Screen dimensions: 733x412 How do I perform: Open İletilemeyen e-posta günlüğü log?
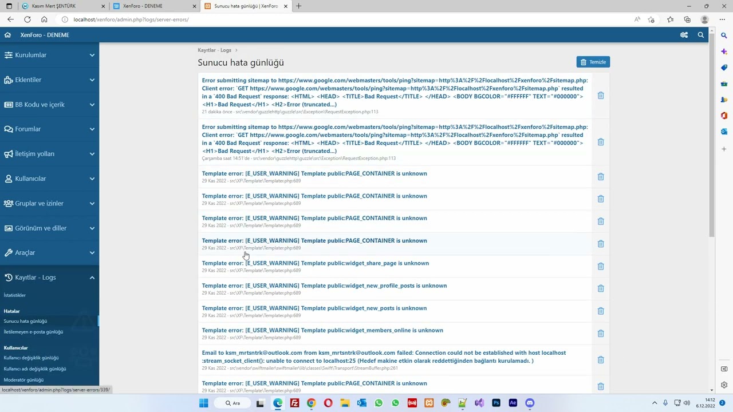point(33,332)
